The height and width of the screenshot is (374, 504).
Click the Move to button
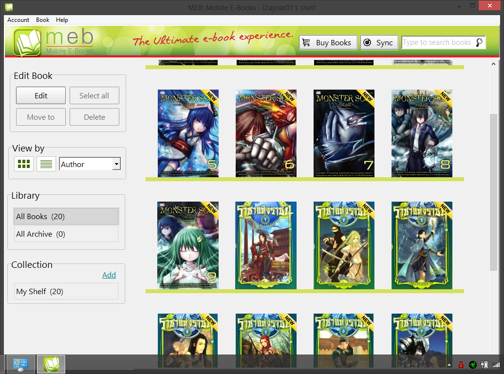[41, 117]
